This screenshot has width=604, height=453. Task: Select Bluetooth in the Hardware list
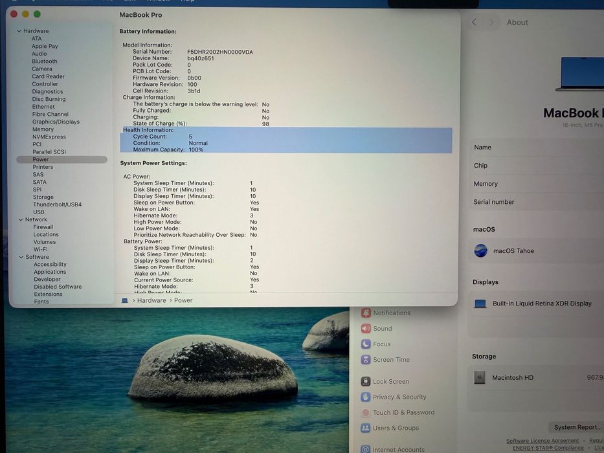44,61
